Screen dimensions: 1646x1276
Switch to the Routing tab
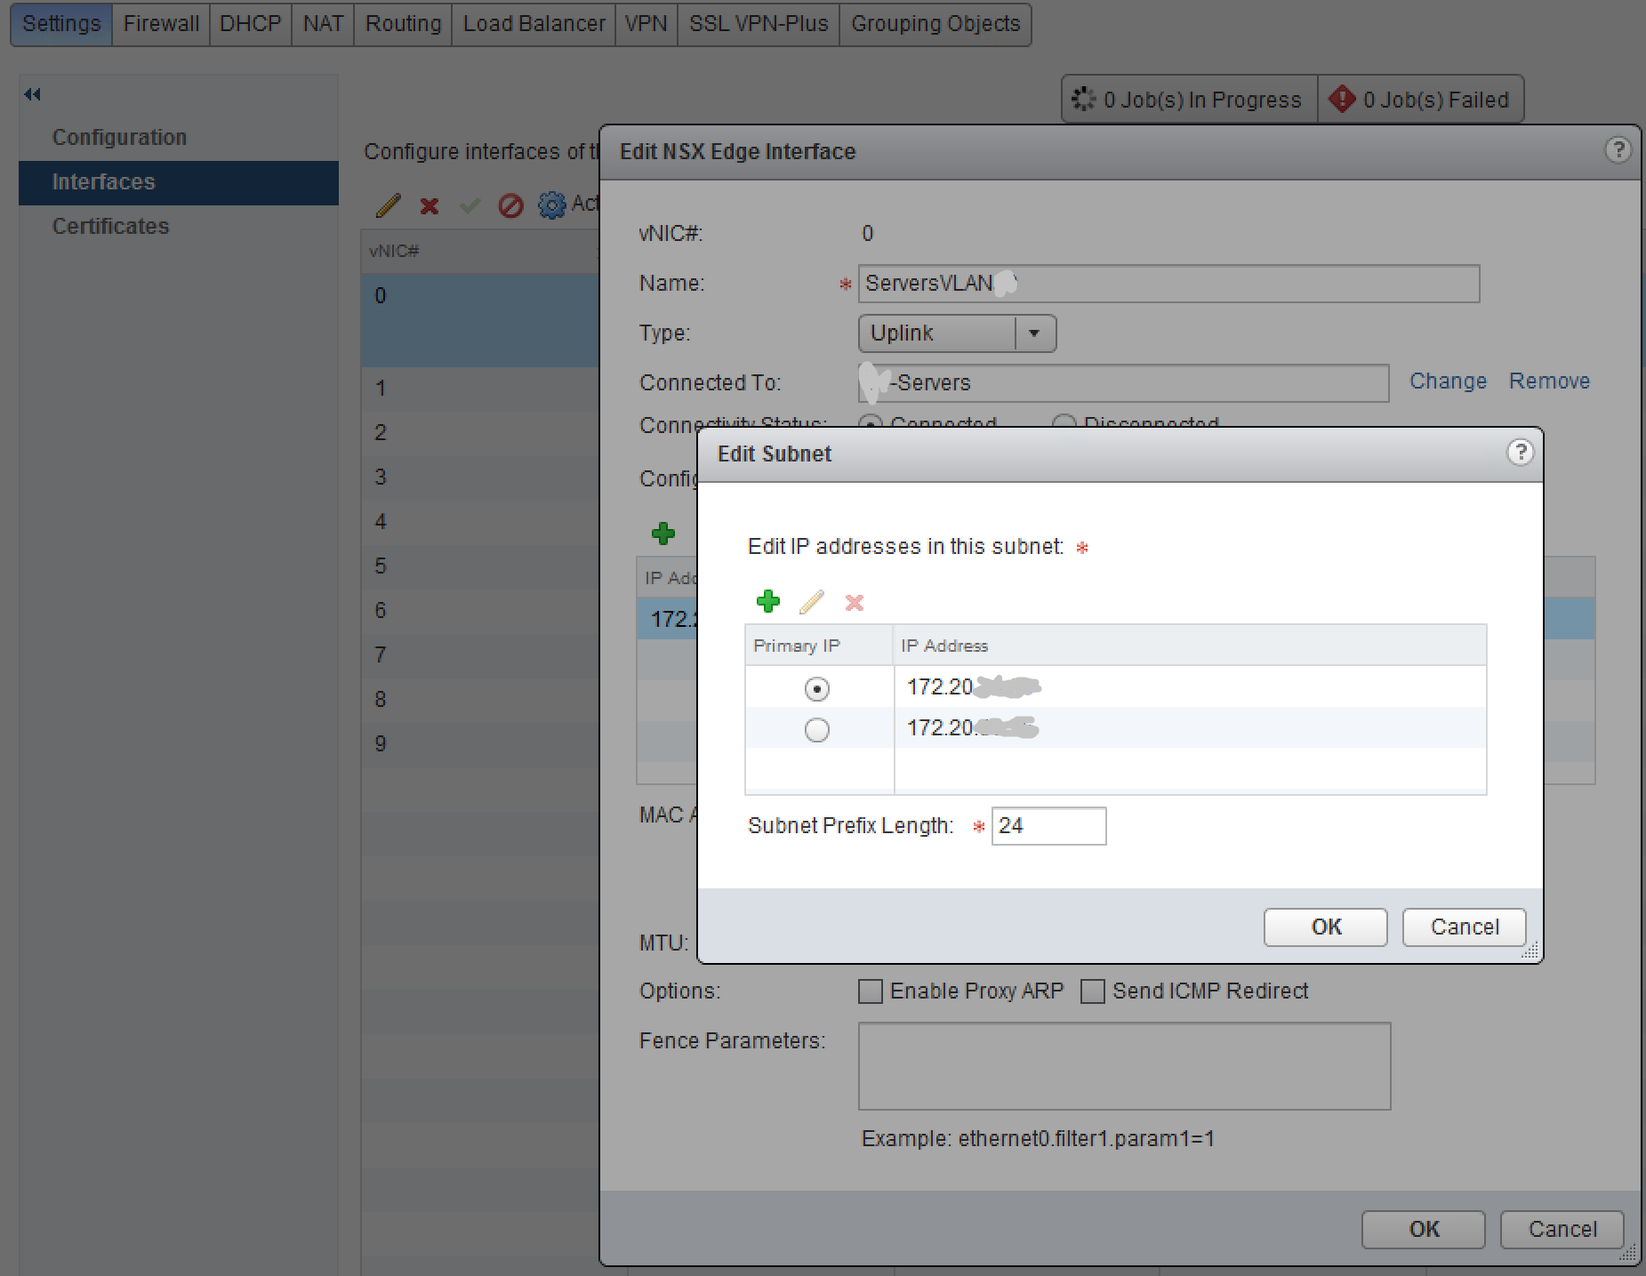pyautogui.click(x=403, y=24)
